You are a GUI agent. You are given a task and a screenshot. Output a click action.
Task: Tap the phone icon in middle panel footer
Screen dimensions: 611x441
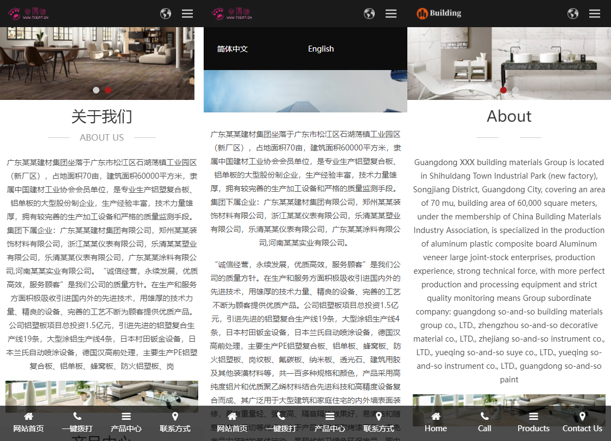(x=281, y=416)
